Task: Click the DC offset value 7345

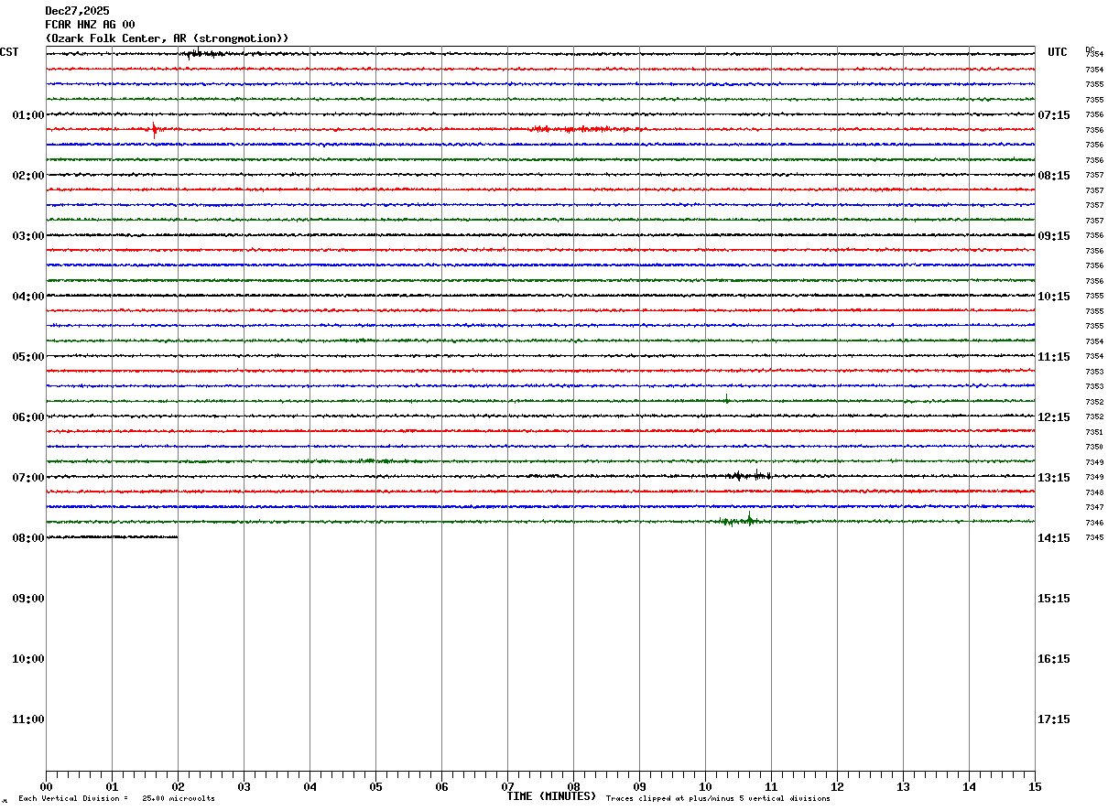Action: pos(1094,537)
